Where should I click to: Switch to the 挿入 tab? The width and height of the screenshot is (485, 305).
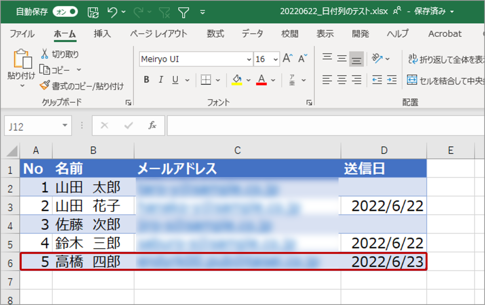102,34
